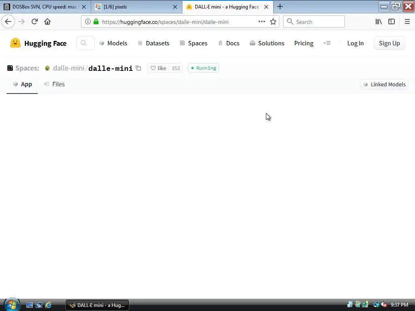Click the Spaces breadcrumb label
Screen dimensions: 415x311
[x=27, y=68]
